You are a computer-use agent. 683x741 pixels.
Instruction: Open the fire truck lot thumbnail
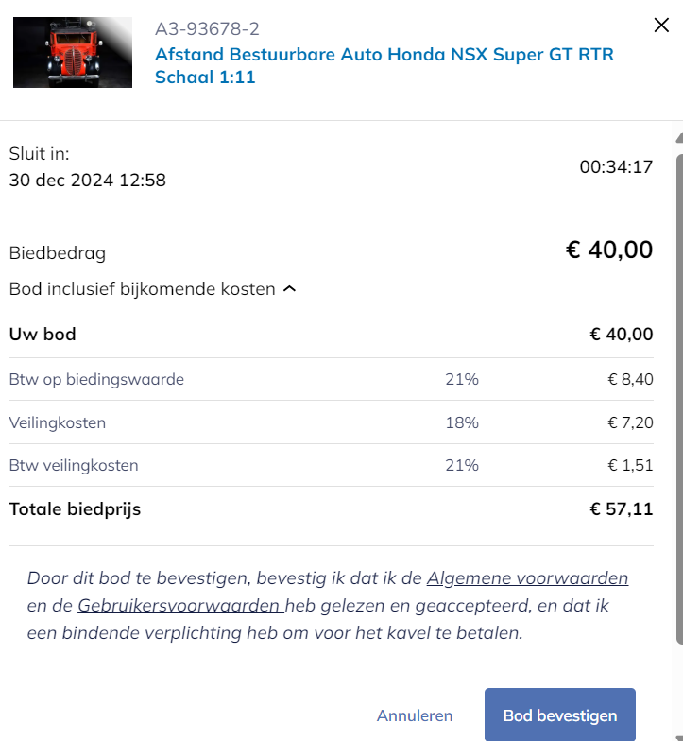click(x=73, y=53)
